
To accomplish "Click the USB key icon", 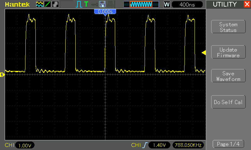I will click(94, 4).
